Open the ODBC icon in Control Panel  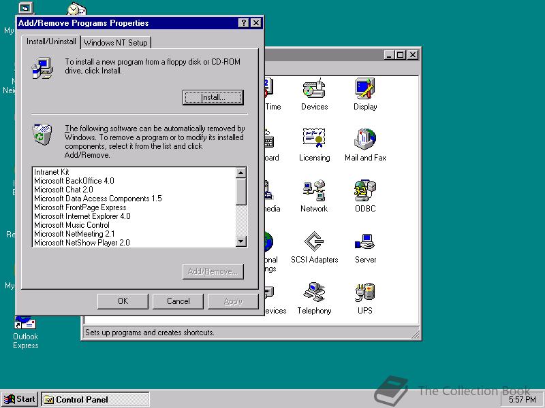pyautogui.click(x=365, y=197)
